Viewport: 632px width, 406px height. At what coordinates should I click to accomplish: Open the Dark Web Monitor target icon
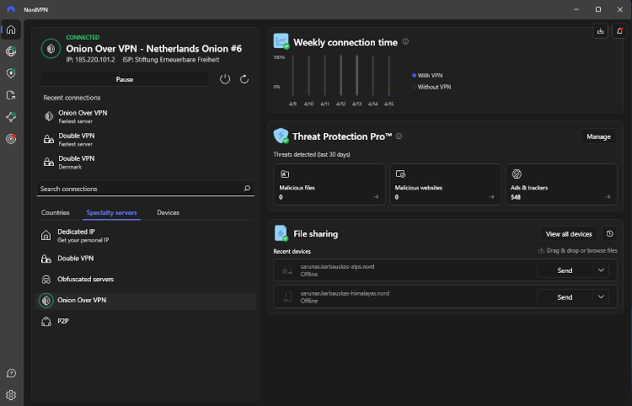pos(11,139)
